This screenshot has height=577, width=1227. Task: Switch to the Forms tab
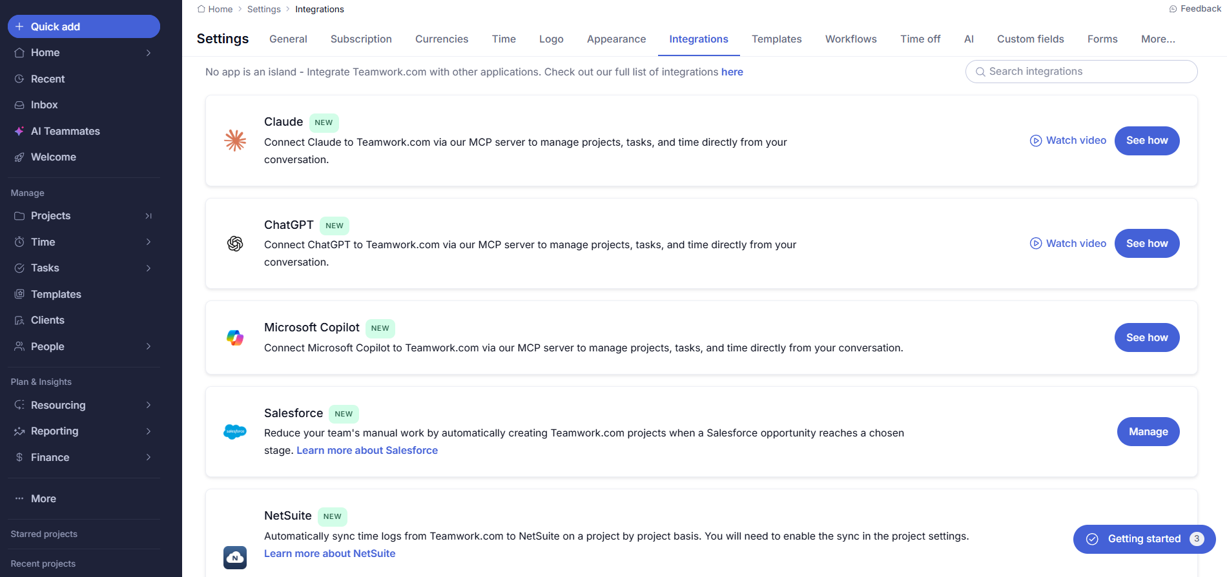(1102, 39)
